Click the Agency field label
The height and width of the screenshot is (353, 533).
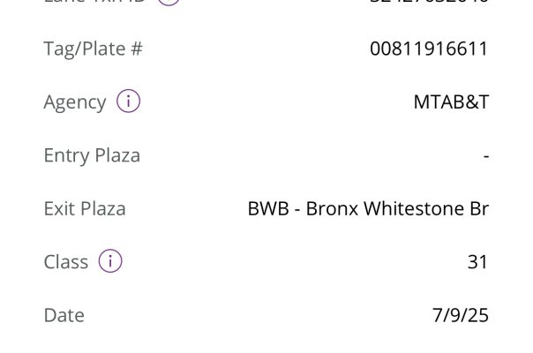point(74,102)
